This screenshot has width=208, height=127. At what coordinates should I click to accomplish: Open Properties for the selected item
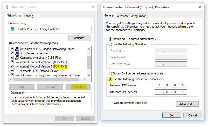click(x=78, y=87)
